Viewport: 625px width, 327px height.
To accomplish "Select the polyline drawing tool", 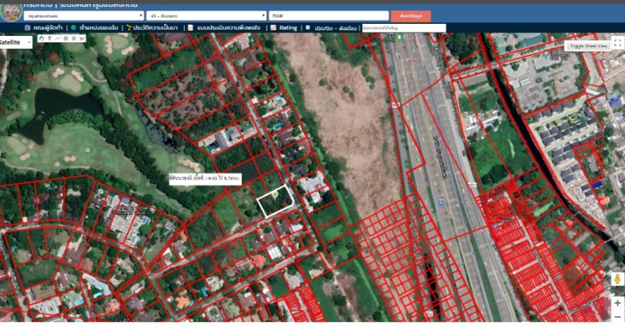I will click(57, 38).
